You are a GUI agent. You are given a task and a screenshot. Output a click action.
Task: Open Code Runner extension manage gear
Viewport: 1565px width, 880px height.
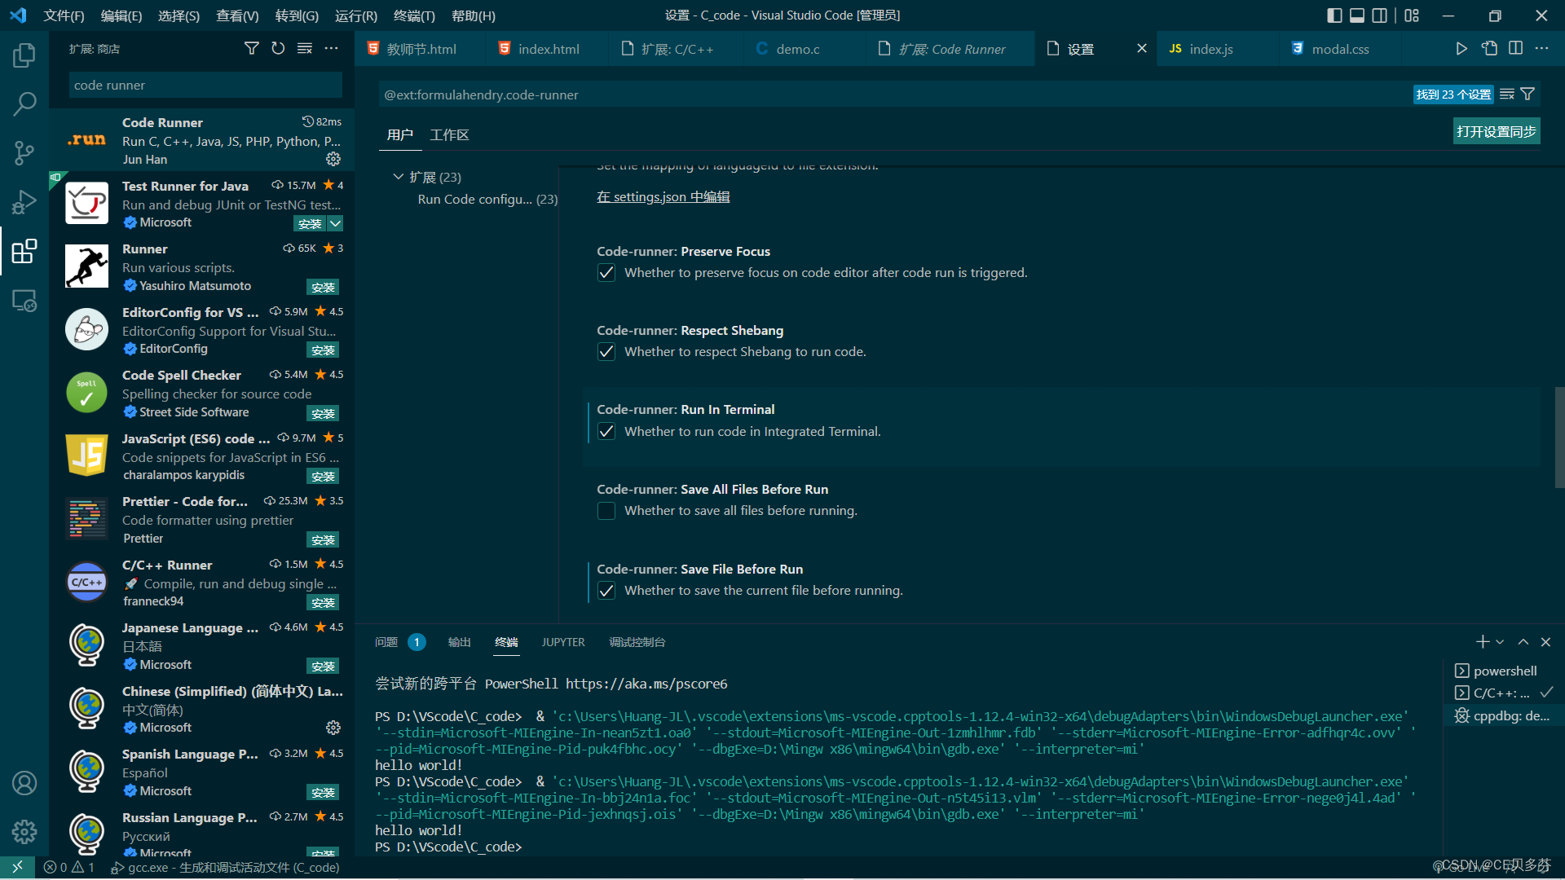tap(333, 159)
